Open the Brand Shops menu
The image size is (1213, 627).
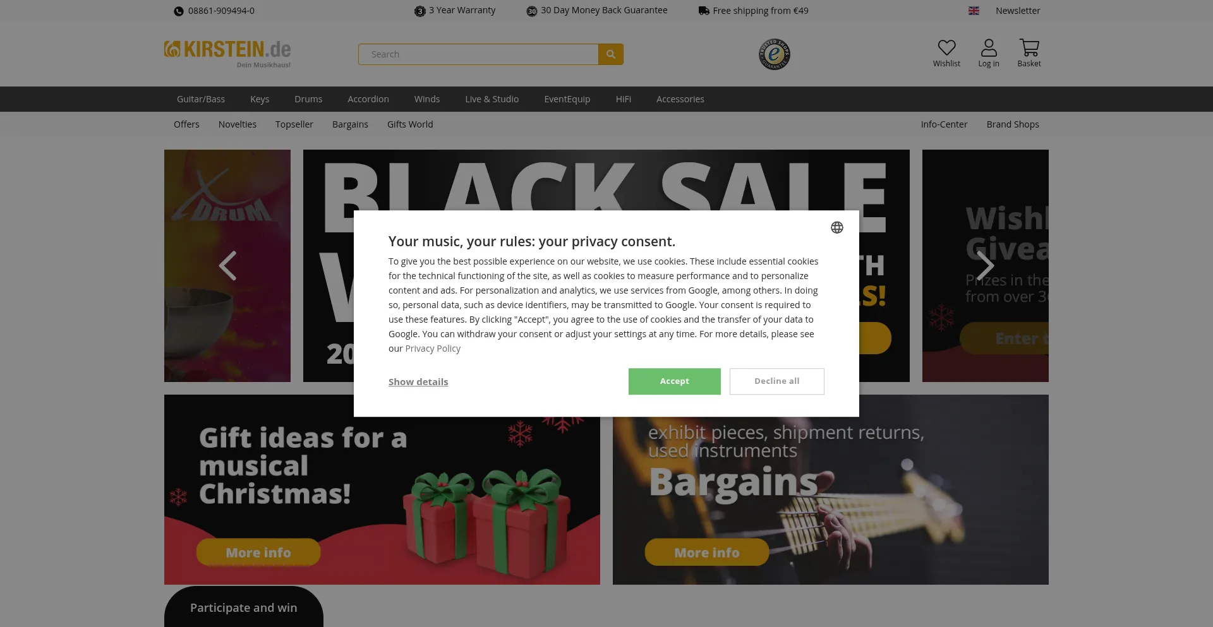(x=1013, y=124)
